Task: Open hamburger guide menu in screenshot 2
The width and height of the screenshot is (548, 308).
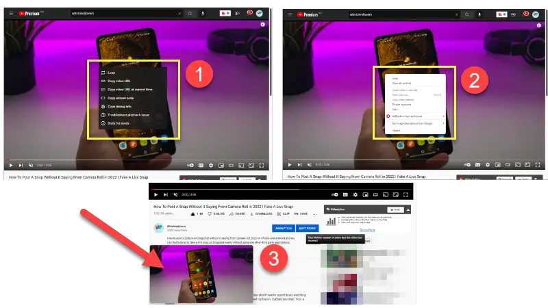Action: 290,14
